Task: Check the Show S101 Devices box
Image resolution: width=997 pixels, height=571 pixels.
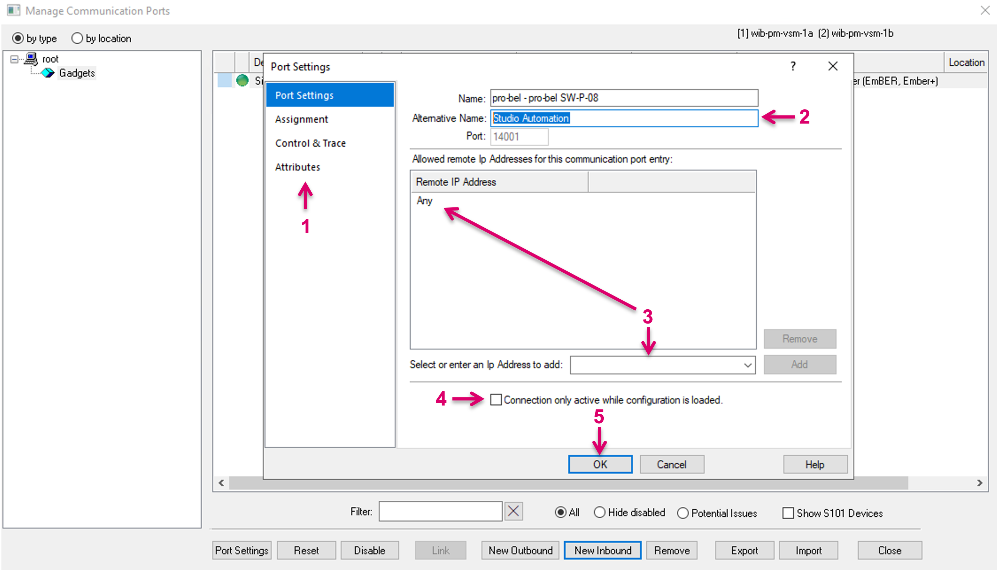Action: point(788,513)
